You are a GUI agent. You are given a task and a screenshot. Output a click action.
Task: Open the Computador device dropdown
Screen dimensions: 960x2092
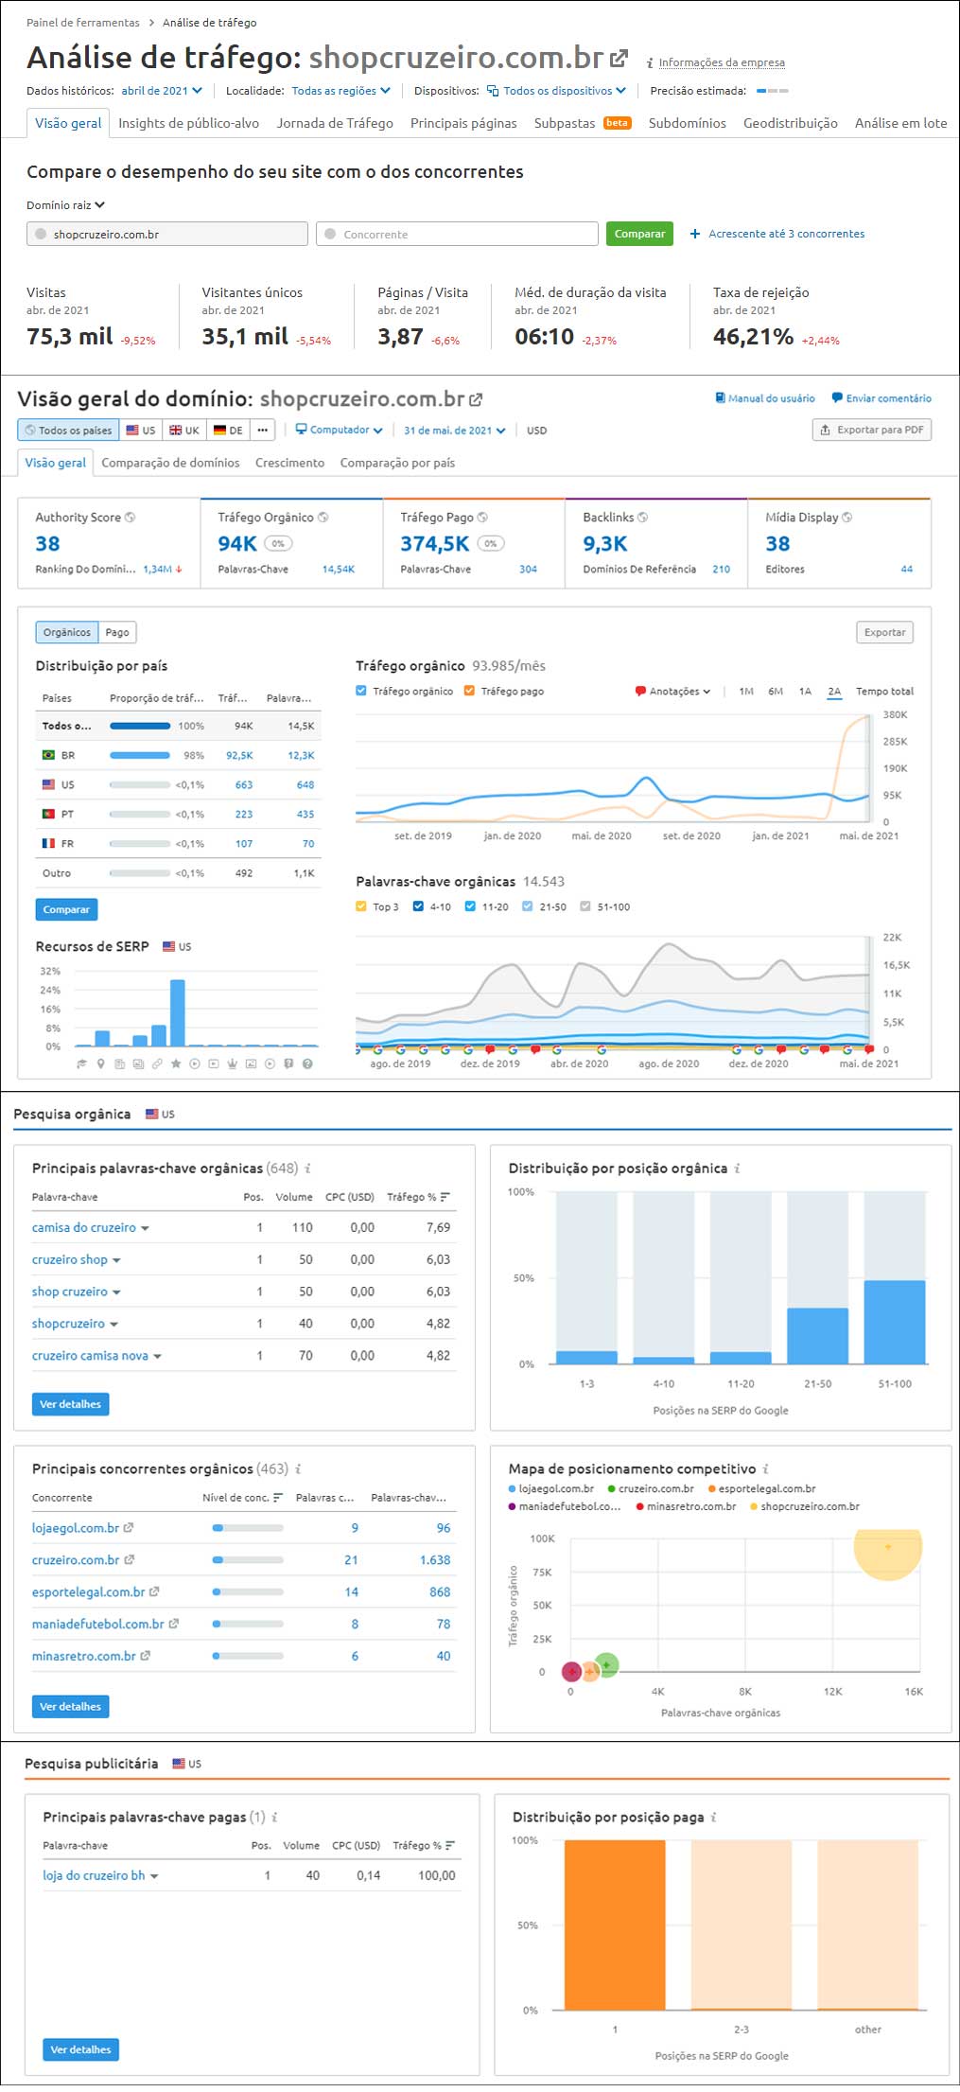point(339,430)
